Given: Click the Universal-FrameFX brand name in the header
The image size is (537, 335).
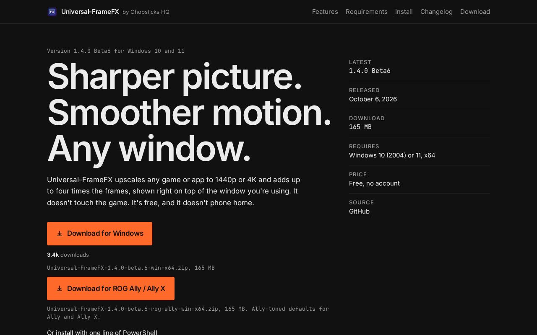Looking at the screenshot, I should click(x=90, y=12).
